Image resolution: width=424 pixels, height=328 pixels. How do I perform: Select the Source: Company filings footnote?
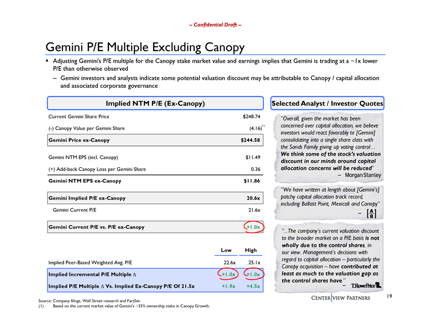point(89,301)
